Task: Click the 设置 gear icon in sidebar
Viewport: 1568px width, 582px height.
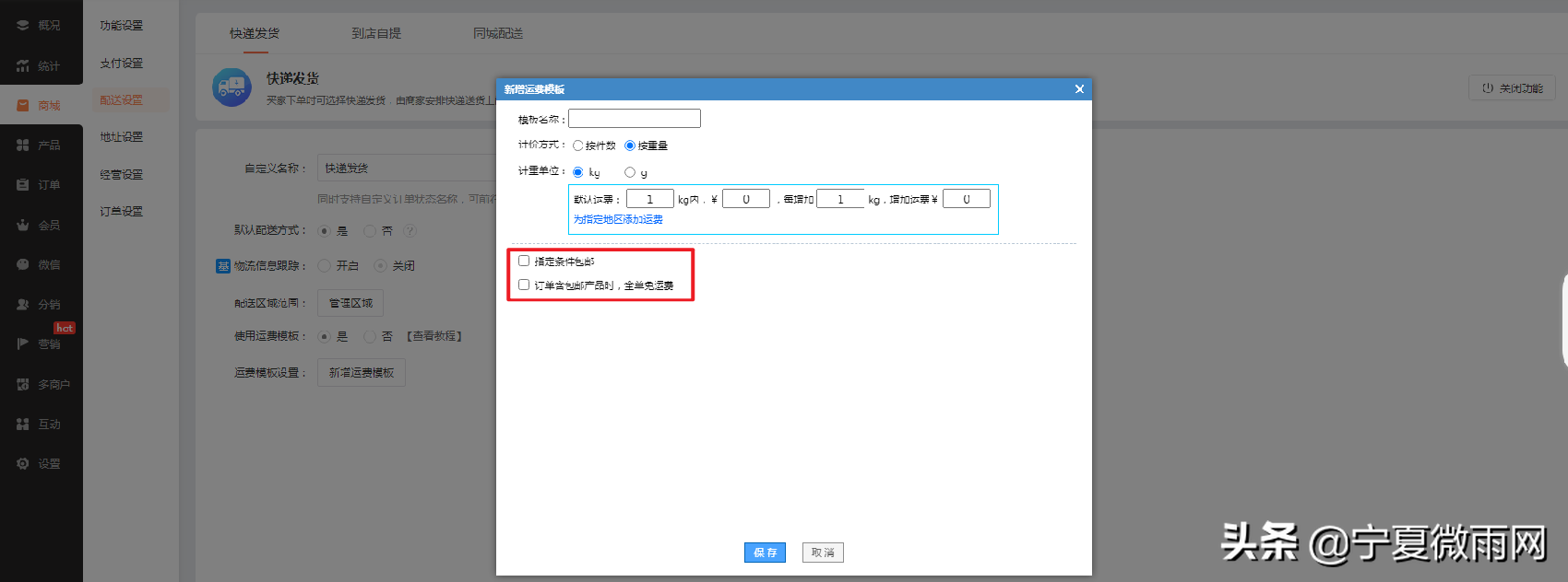Action: pyautogui.click(x=23, y=463)
